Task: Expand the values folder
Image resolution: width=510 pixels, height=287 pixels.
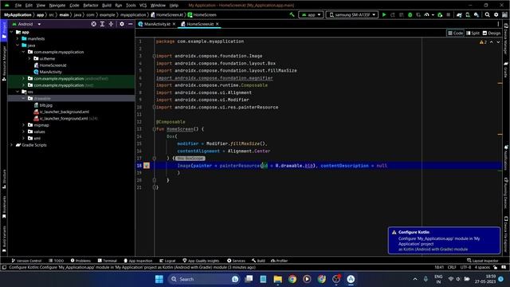Action: (x=23, y=132)
